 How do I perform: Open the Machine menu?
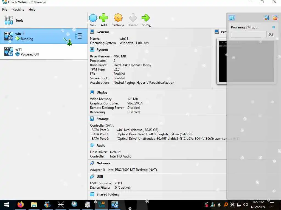tap(18, 10)
